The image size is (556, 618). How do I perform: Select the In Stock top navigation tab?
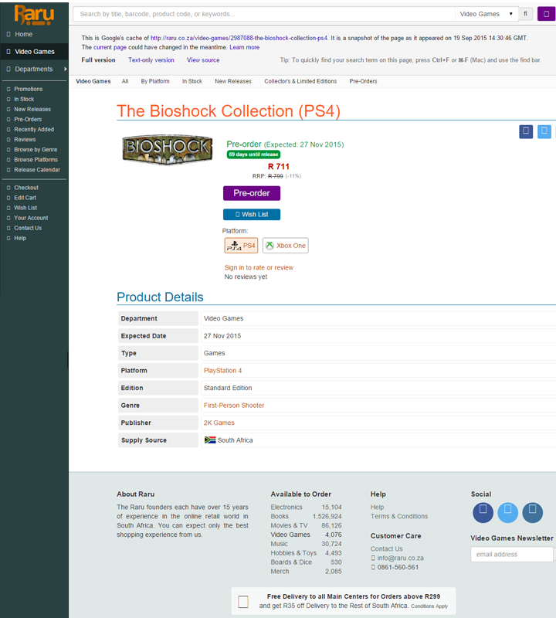(x=192, y=81)
